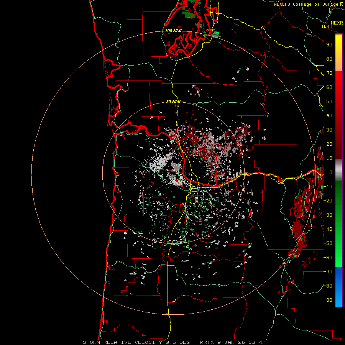Click the 100 NMI range ring label

pos(173,31)
